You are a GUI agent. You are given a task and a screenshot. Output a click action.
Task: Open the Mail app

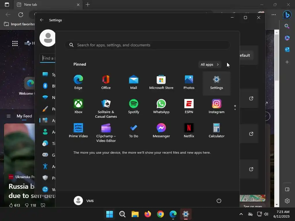[x=134, y=83]
